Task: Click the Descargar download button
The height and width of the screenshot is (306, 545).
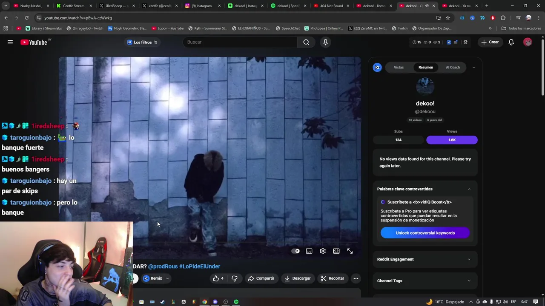Action: click(x=297, y=278)
